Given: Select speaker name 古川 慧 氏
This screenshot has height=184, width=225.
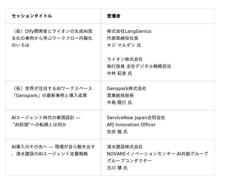Looking at the screenshot, I should tap(117, 168).
